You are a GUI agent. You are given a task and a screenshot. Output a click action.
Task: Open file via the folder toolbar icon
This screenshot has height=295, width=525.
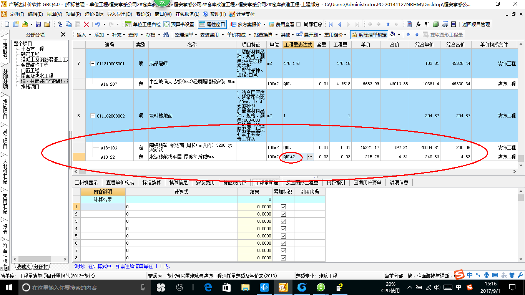(24, 24)
